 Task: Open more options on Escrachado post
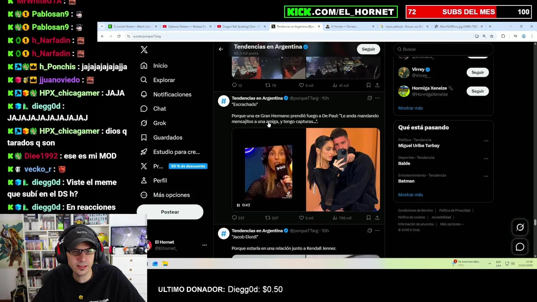click(377, 98)
